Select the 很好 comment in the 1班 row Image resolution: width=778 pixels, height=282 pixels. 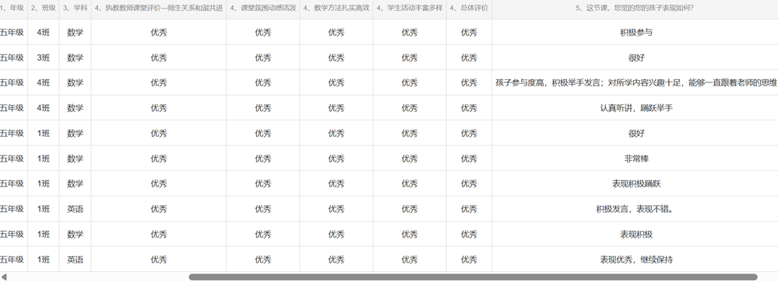click(636, 134)
